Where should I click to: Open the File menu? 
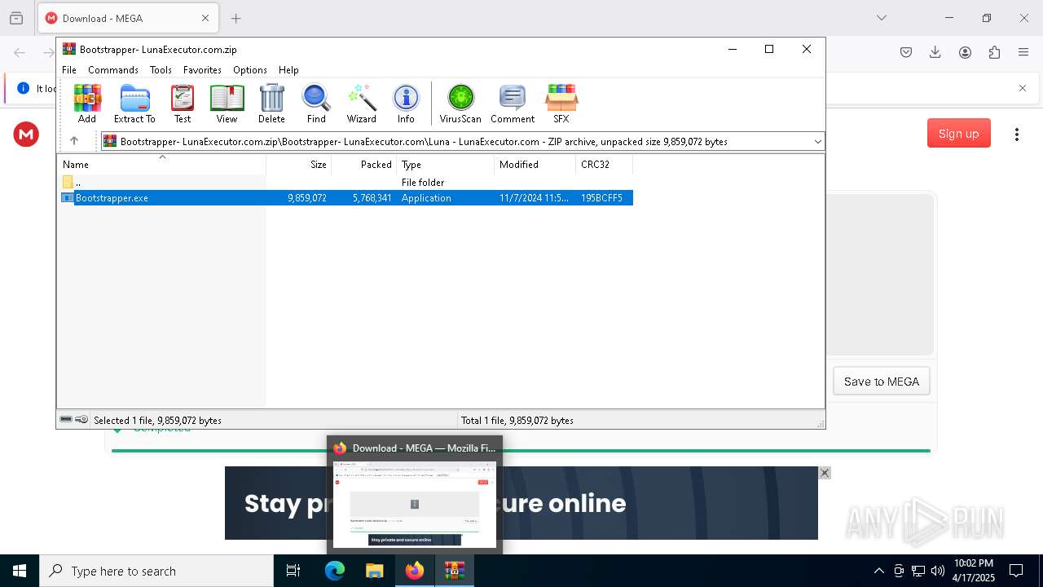pos(69,70)
